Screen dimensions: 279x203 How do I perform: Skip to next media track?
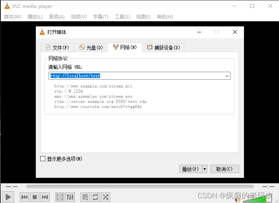[x=45, y=197]
